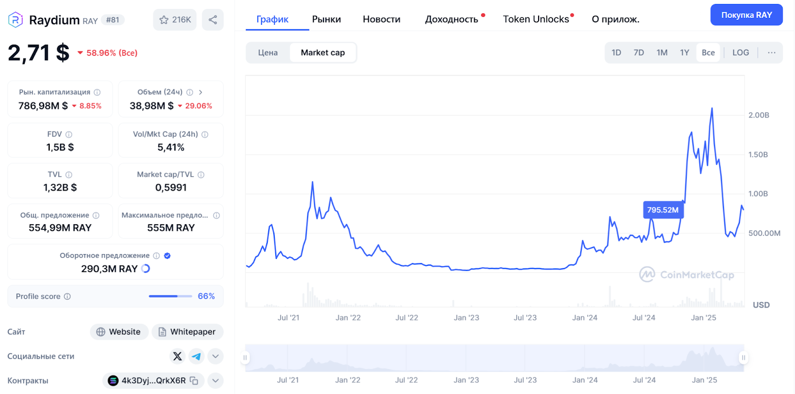The image size is (795, 394).
Task: Select the 7D time range
Action: point(639,53)
